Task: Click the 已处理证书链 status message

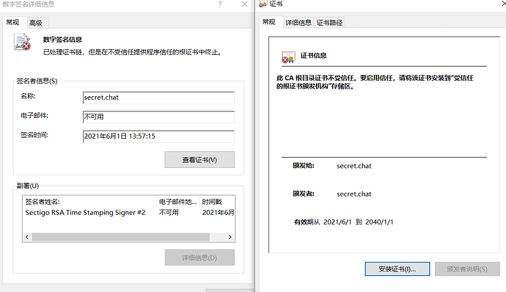Action: click(x=133, y=52)
